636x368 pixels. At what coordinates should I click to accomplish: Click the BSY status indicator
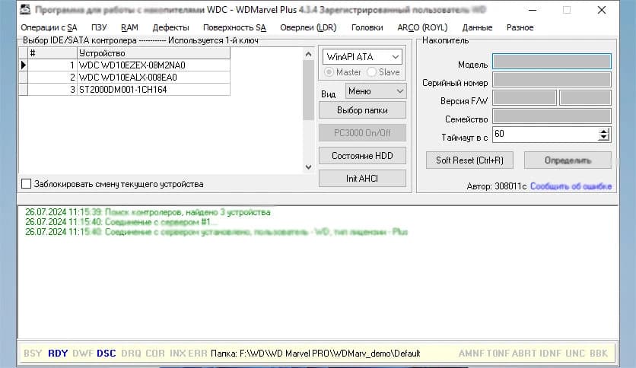(x=33, y=354)
